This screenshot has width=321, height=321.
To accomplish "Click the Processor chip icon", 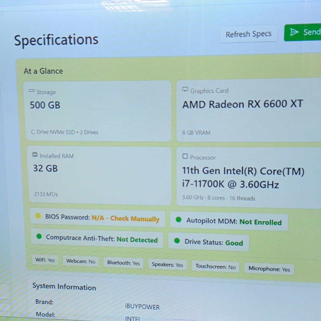I will pyautogui.click(x=185, y=156).
